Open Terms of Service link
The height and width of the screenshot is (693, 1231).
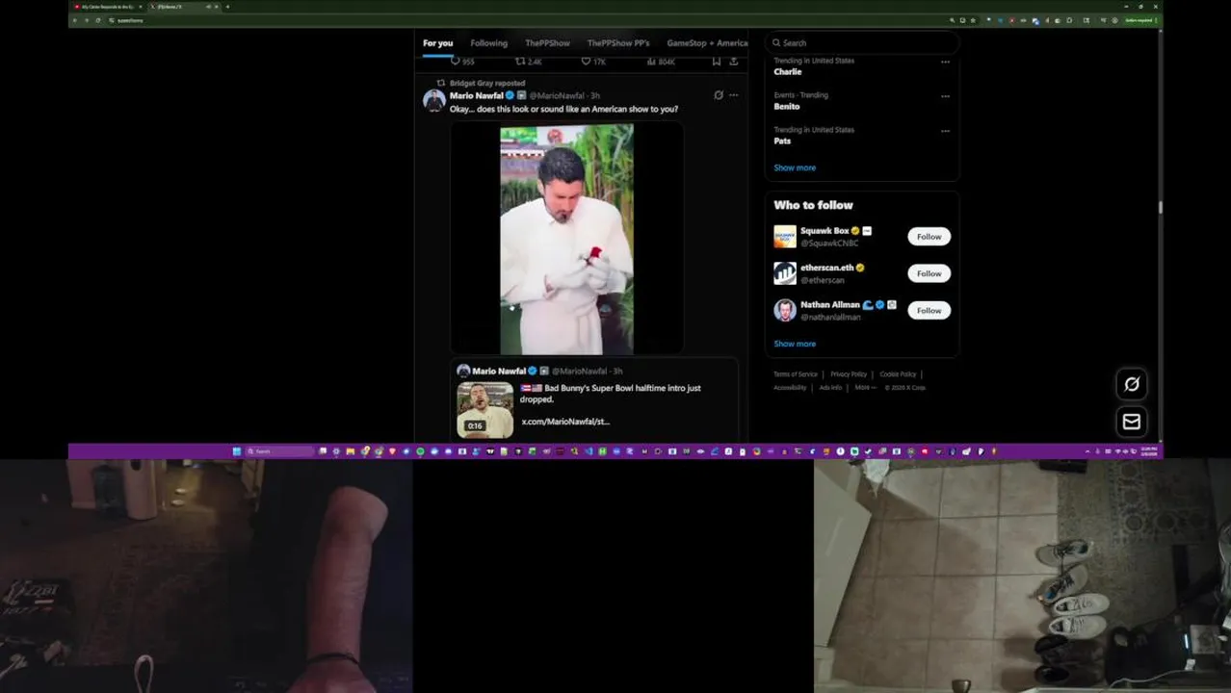pos(796,374)
